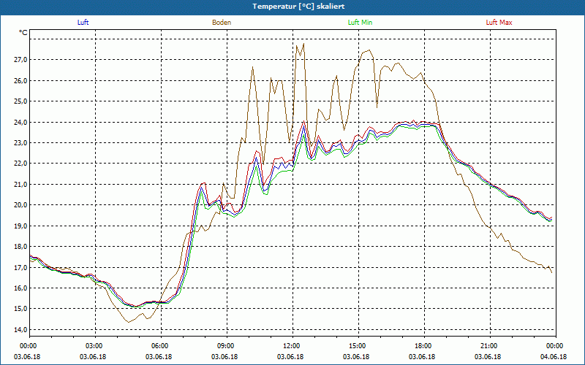This screenshot has height=365, width=585.
Task: Click the brown Boden legend label
Action: 222,23
